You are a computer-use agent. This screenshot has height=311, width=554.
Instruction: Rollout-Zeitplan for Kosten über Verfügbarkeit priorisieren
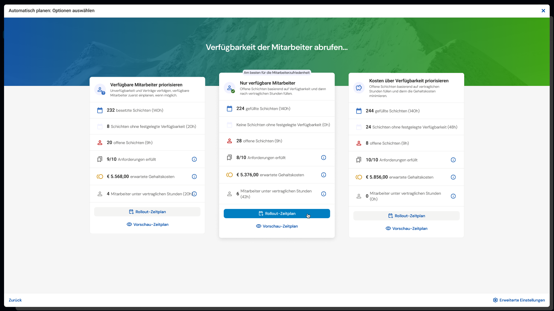point(406,216)
